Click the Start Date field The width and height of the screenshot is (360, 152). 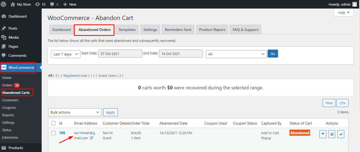click(120, 54)
